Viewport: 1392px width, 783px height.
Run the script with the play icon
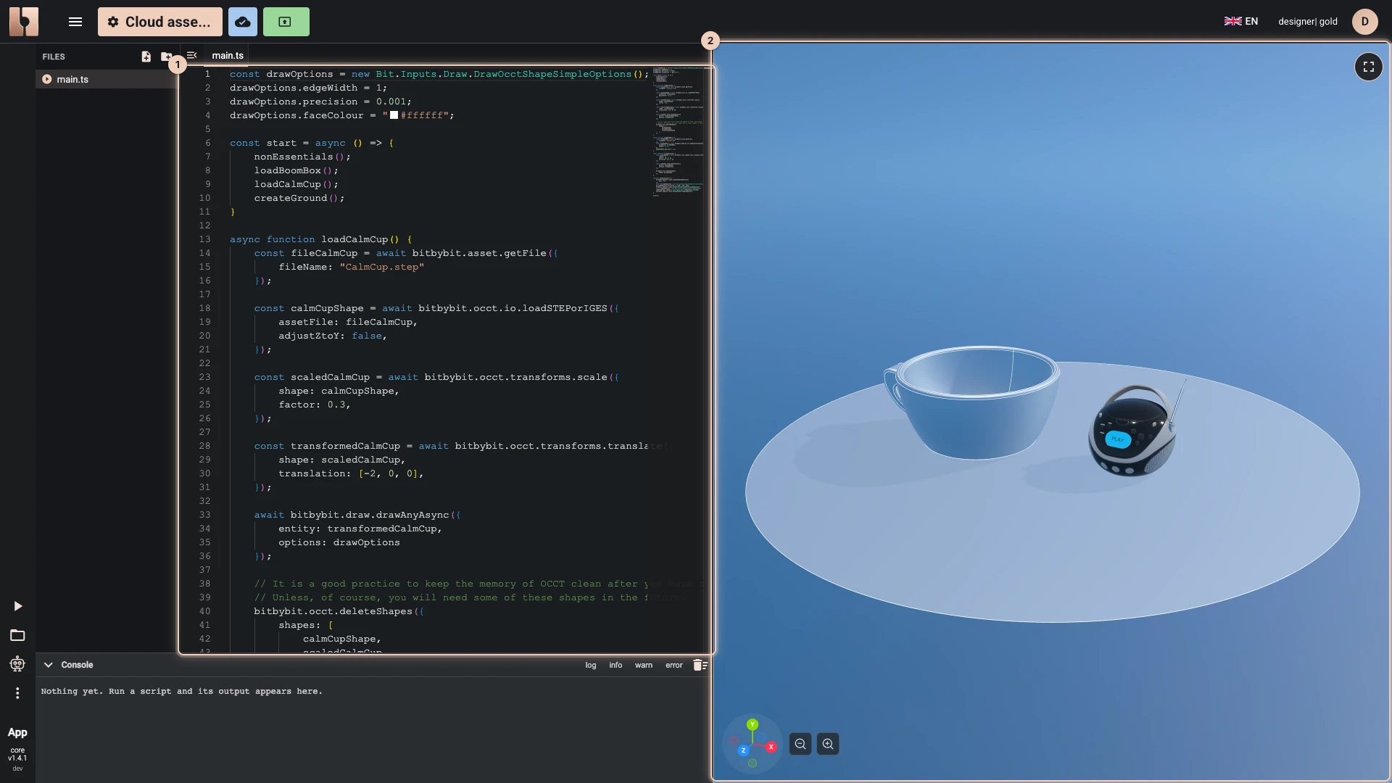(x=18, y=606)
